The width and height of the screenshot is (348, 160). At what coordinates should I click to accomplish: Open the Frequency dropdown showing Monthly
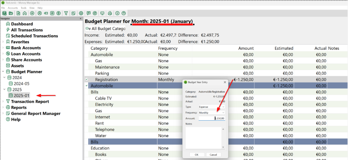(x=212, y=113)
